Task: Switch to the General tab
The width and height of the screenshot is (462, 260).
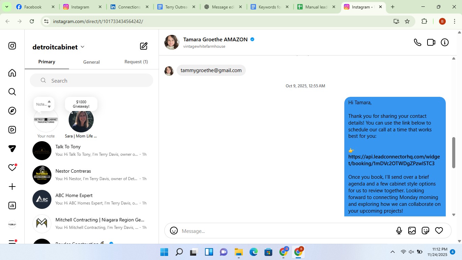Action: pos(91,62)
